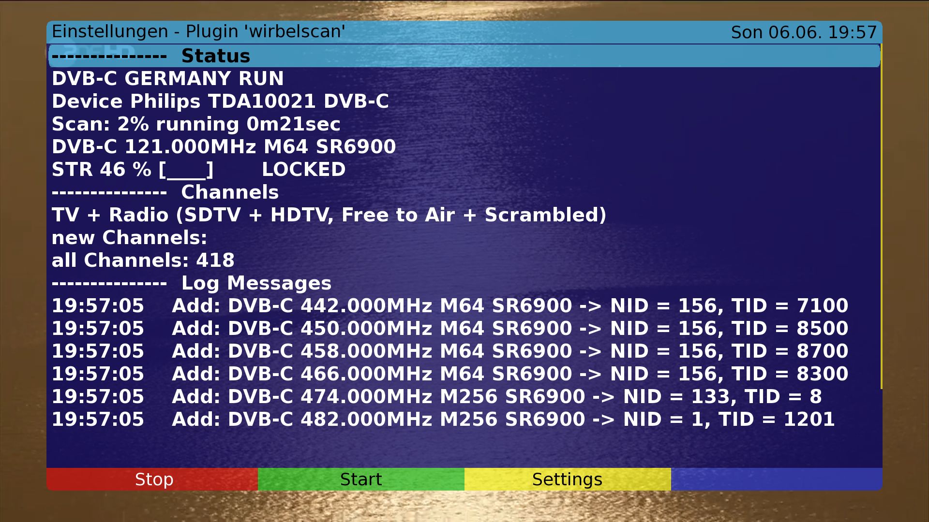The height and width of the screenshot is (522, 929).
Task: Select the log entry for 458.000MHz TID 8700
Action: [x=450, y=351]
